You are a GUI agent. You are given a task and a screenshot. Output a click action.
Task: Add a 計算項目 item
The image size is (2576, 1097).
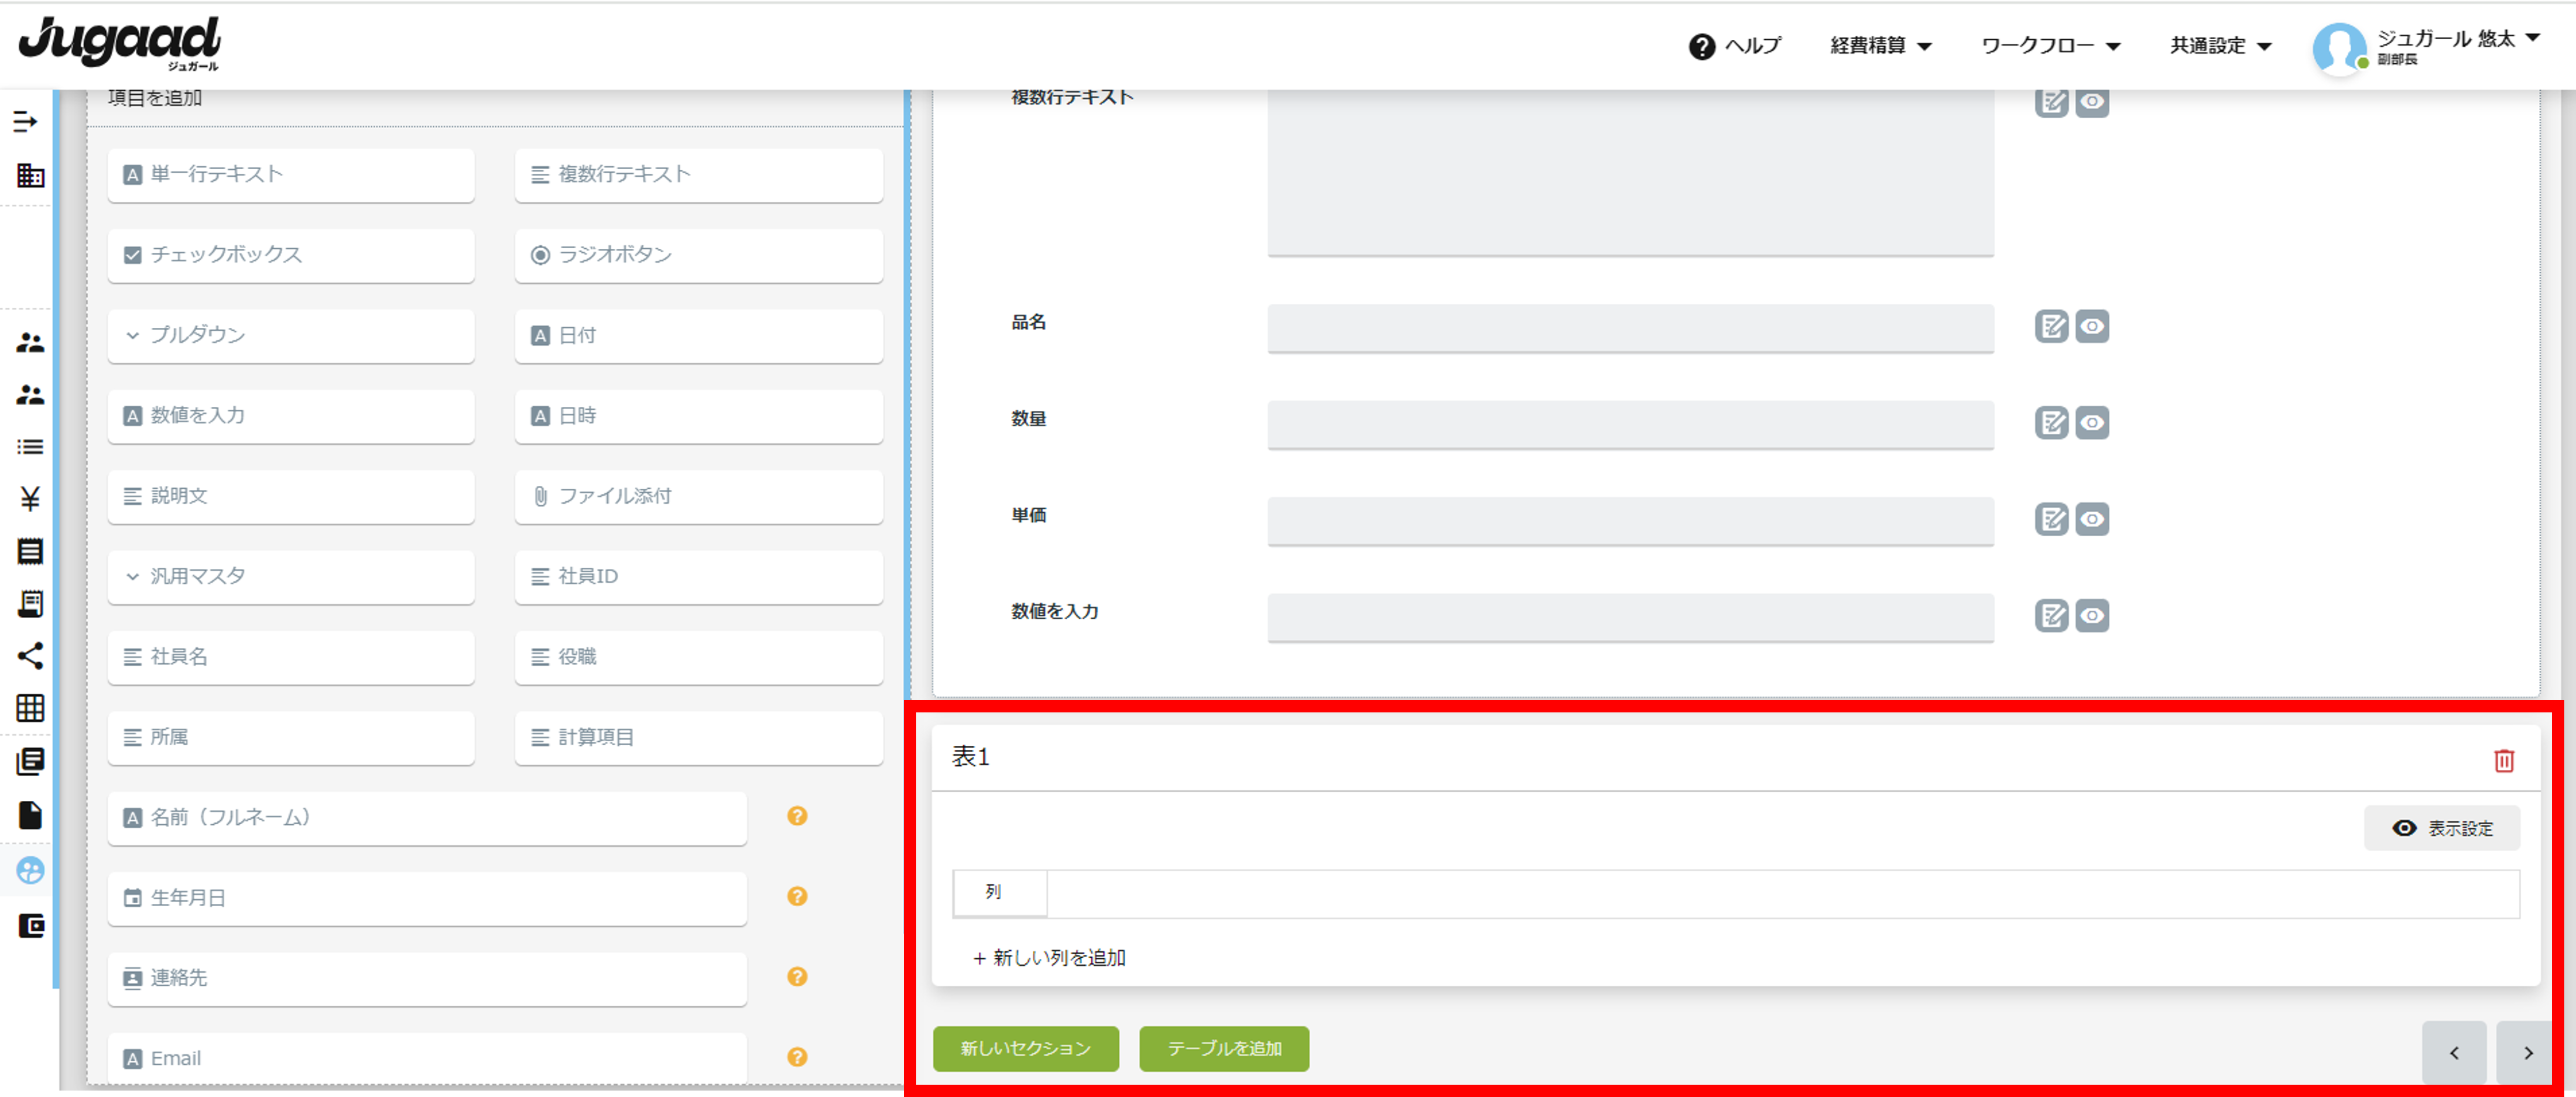pyautogui.click(x=698, y=737)
